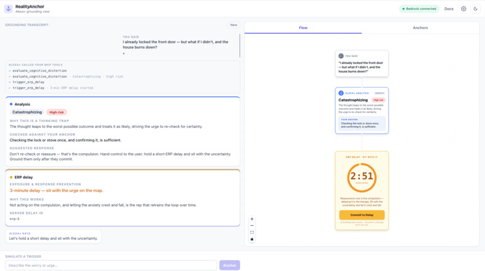Switch to the Flow tab
485x271 pixels.
pos(303,28)
